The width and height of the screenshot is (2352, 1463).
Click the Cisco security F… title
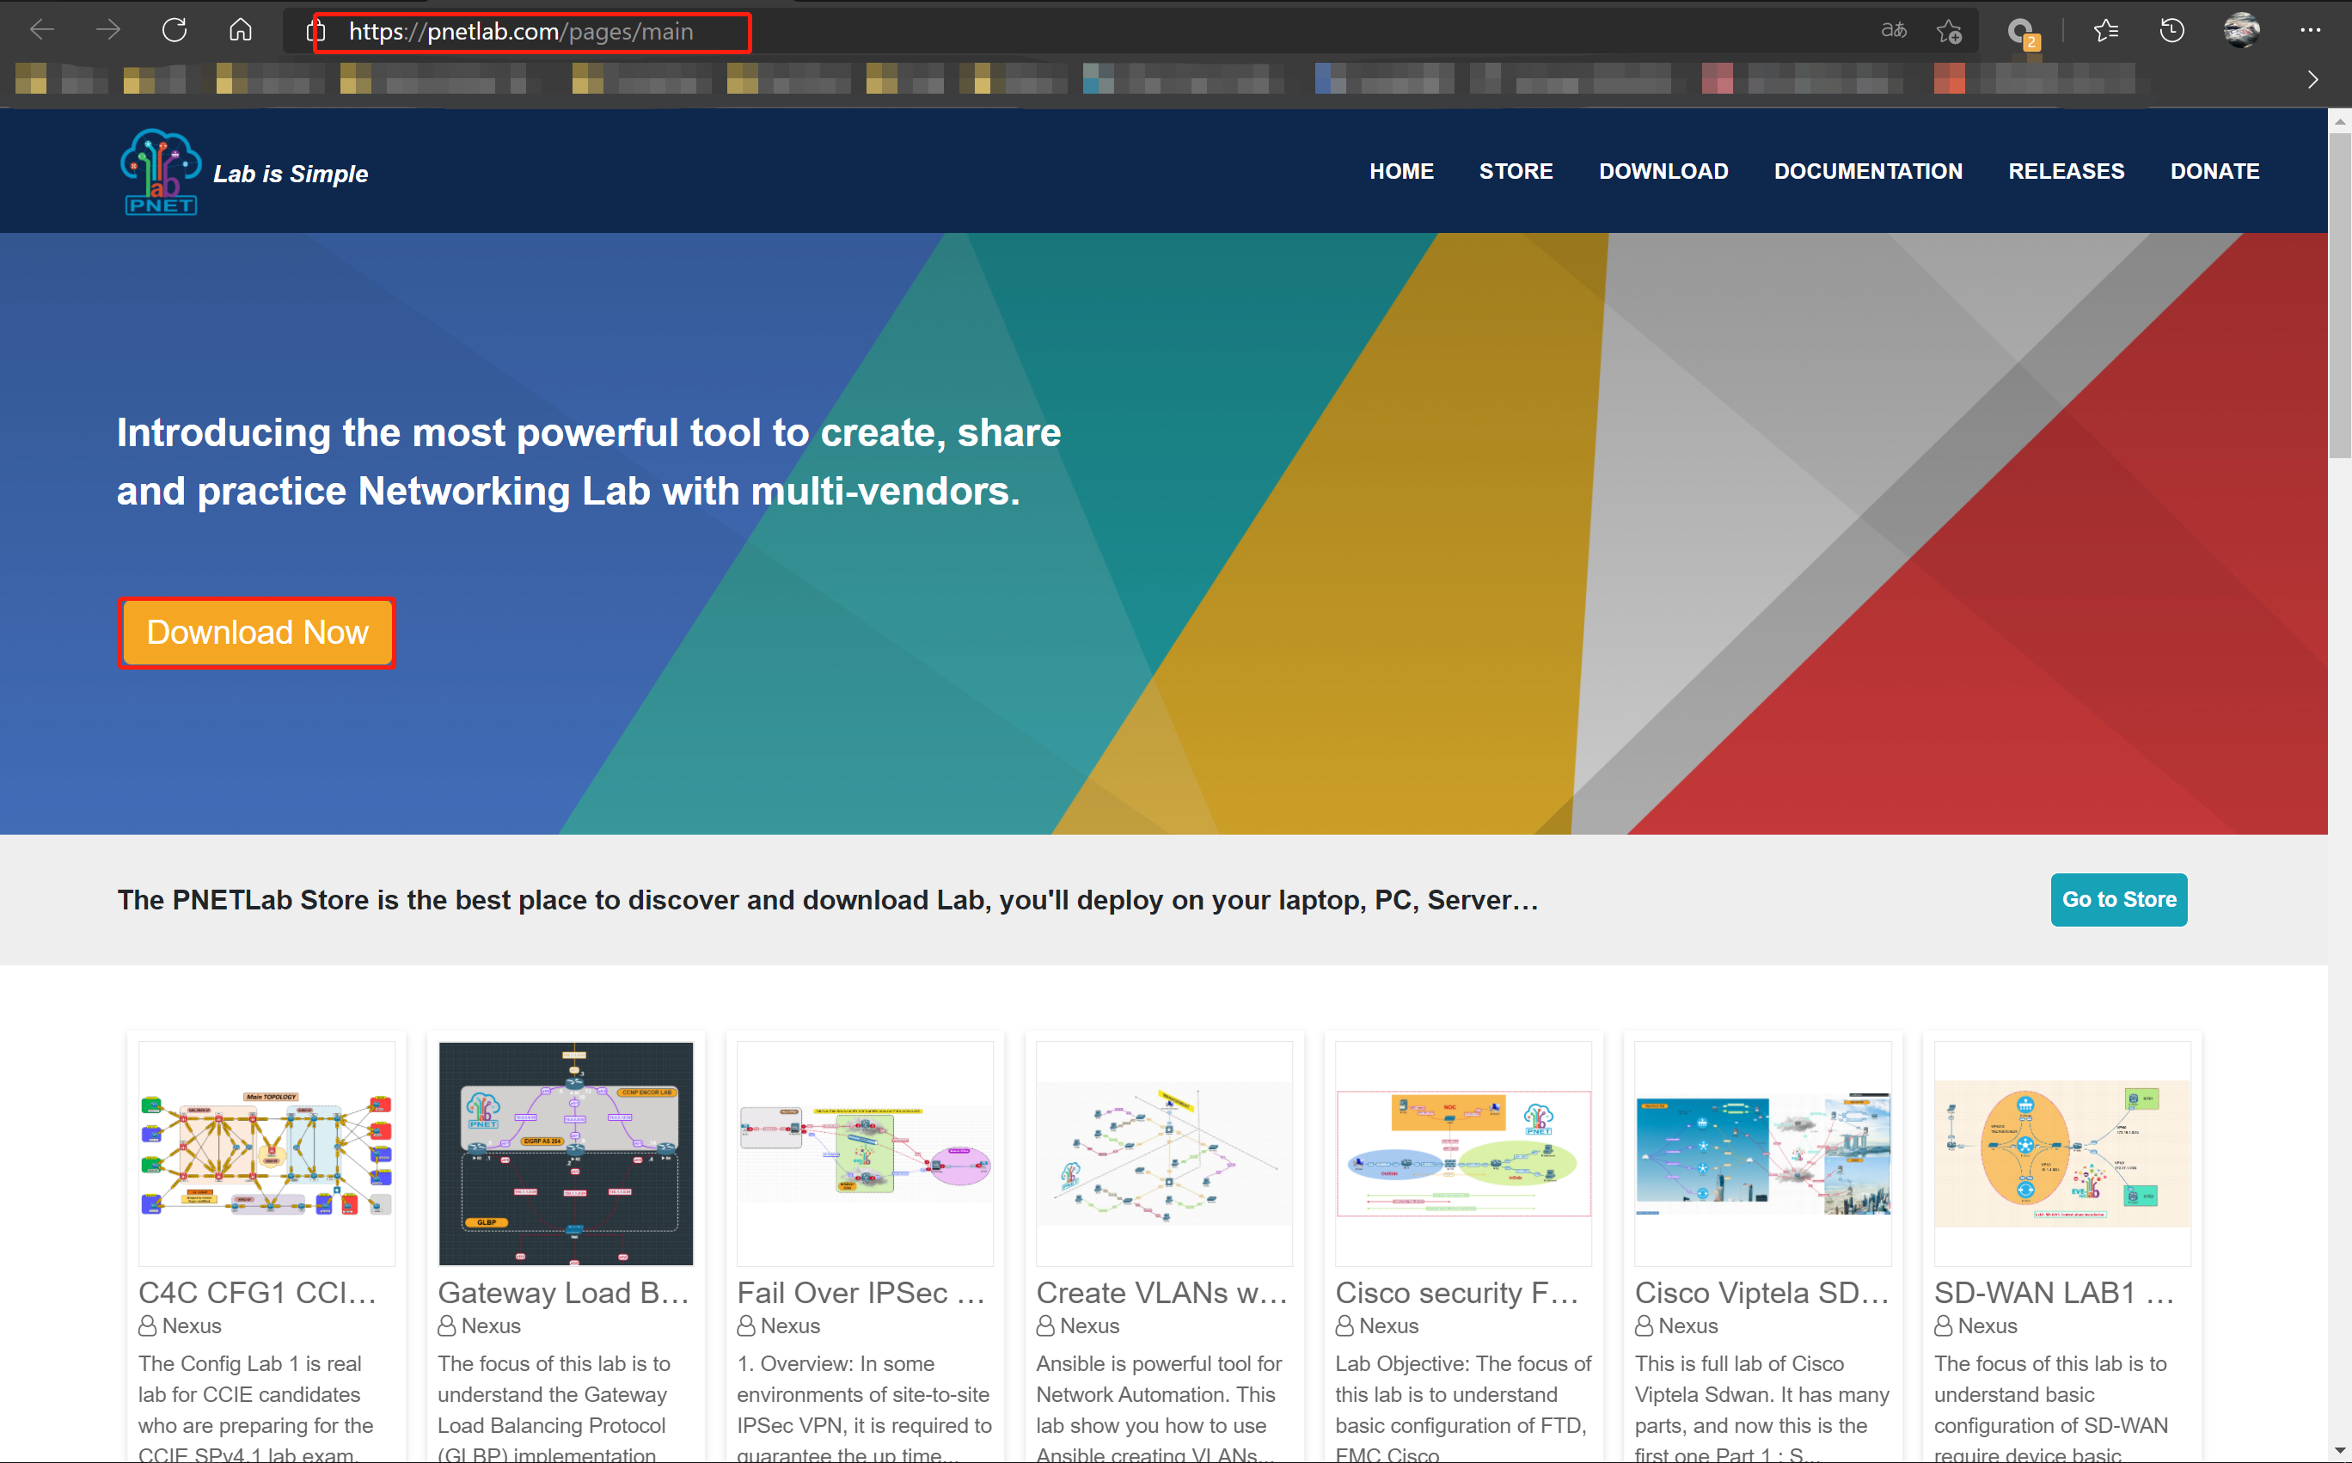click(1457, 1293)
